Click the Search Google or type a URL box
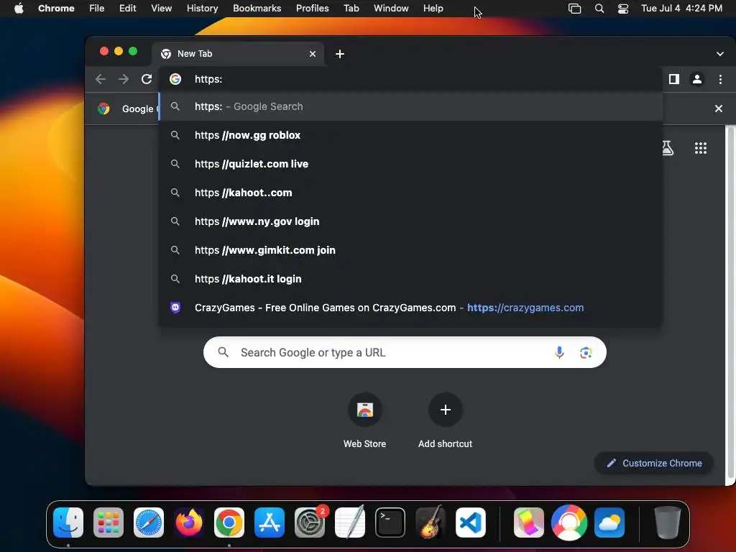Image resolution: width=736 pixels, height=552 pixels. pos(405,352)
